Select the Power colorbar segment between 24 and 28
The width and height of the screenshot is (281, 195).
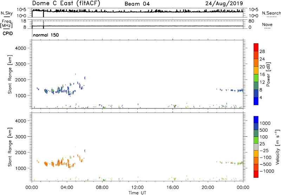[x=256, y=55]
